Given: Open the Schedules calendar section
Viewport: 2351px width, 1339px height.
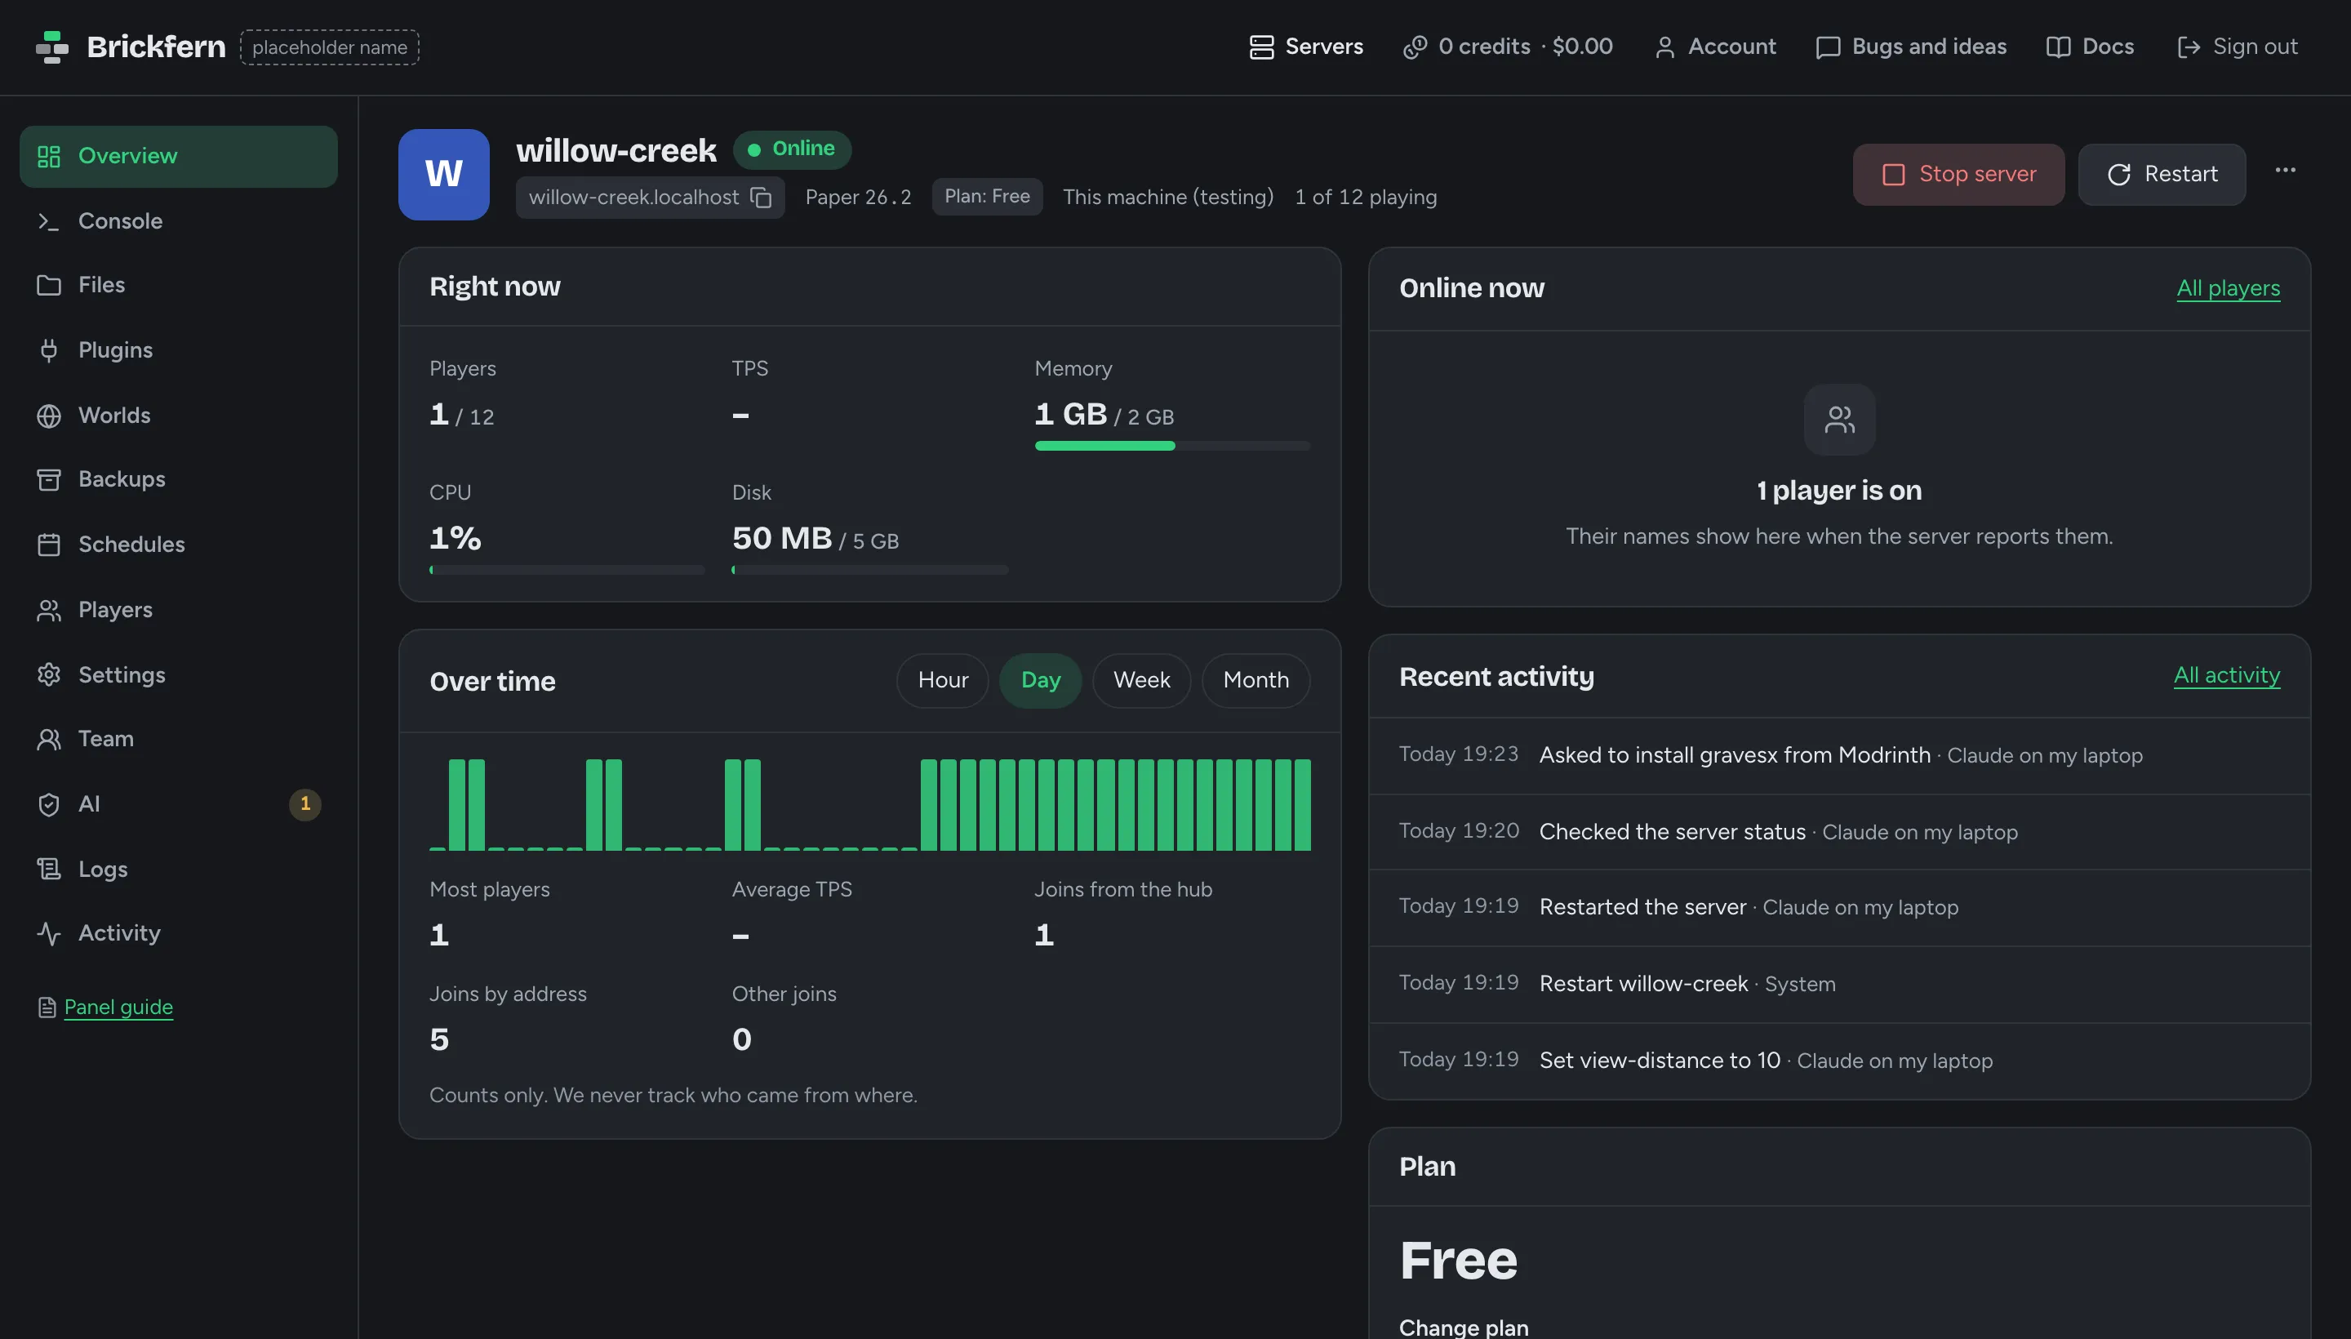Looking at the screenshot, I should click(179, 545).
